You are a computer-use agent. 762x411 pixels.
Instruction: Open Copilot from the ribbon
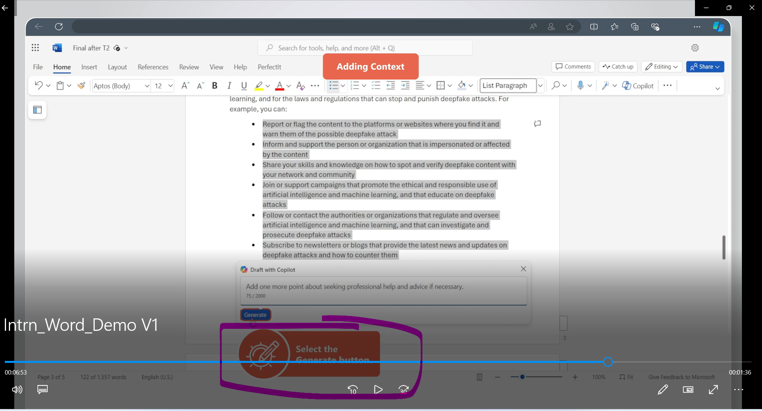638,85
